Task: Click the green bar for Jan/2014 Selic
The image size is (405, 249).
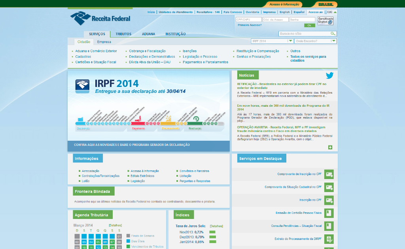Action: point(212,242)
